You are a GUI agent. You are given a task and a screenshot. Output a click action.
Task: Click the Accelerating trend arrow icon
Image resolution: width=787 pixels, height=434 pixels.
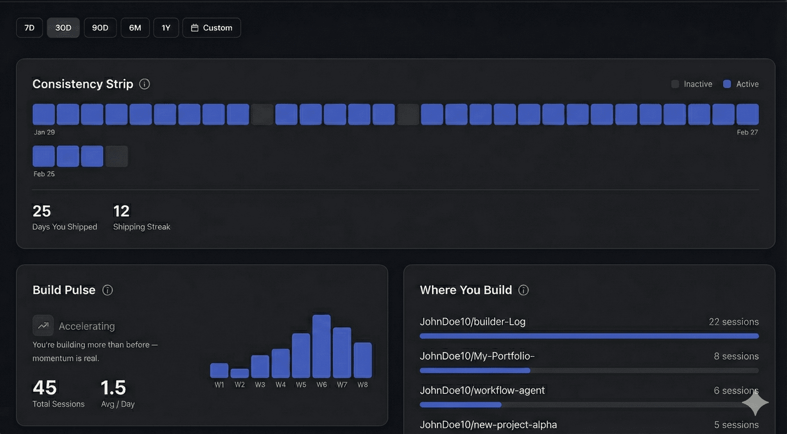pyautogui.click(x=43, y=325)
